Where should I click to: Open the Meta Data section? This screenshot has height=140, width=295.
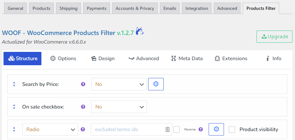click(x=187, y=59)
